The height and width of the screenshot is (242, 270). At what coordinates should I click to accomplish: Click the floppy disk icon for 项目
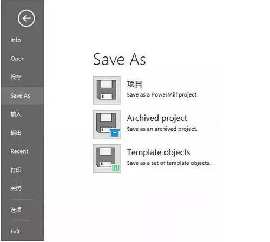click(107, 90)
